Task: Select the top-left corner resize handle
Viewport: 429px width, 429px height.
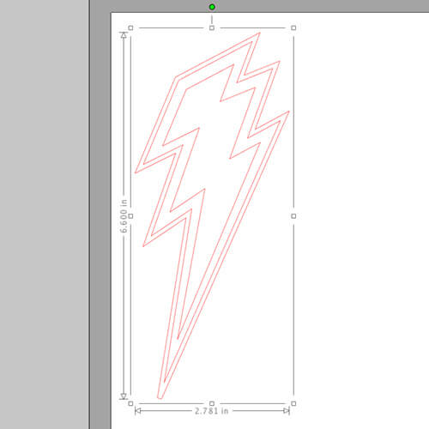Action: (x=130, y=27)
